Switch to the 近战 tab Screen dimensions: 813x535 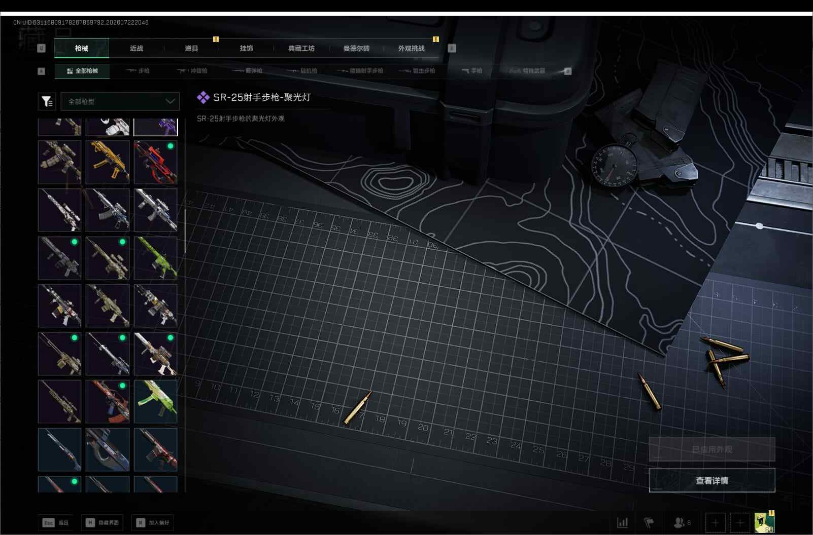137,48
